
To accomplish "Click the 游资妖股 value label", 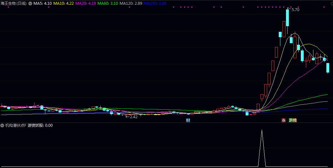I will (40, 125).
